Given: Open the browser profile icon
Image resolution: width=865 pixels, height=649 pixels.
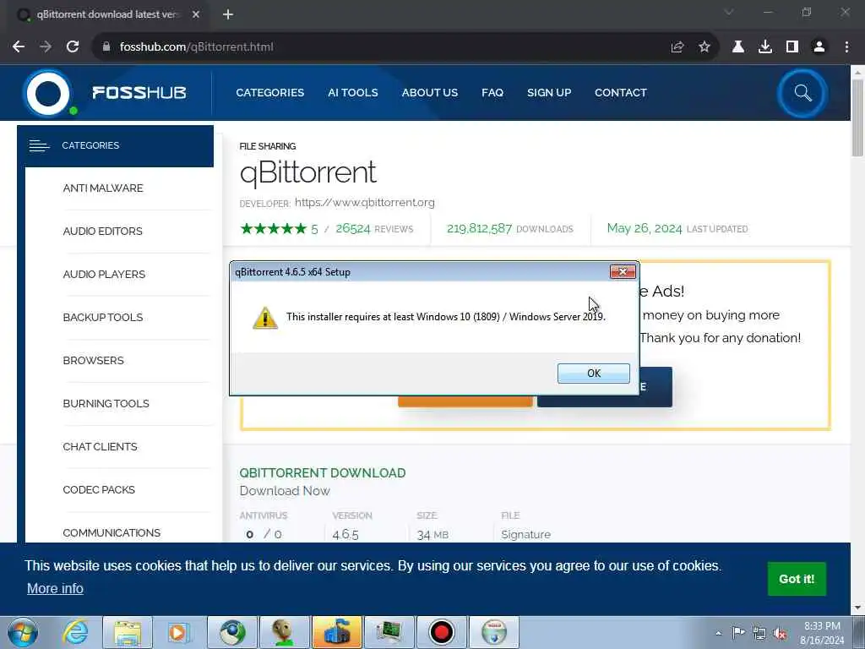Looking at the screenshot, I should [x=819, y=47].
